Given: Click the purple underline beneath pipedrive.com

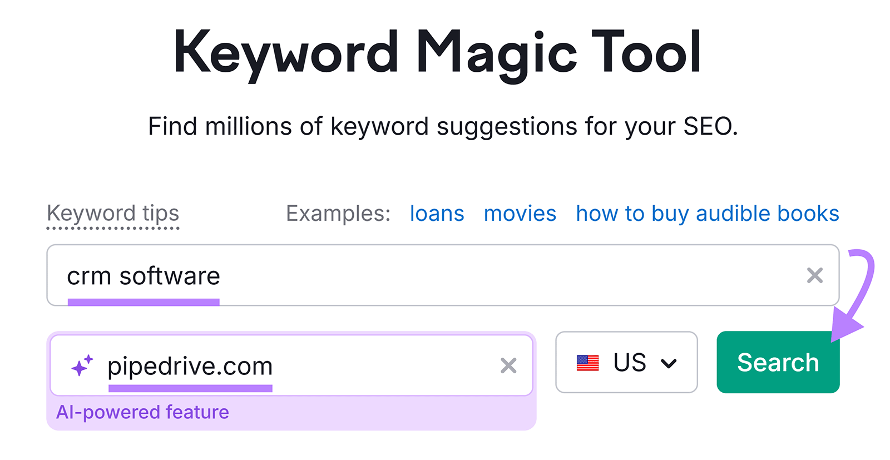Looking at the screenshot, I should 190,388.
